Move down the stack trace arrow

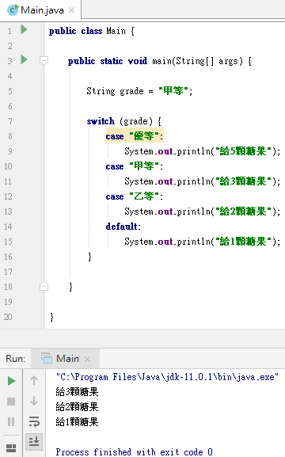34,401
